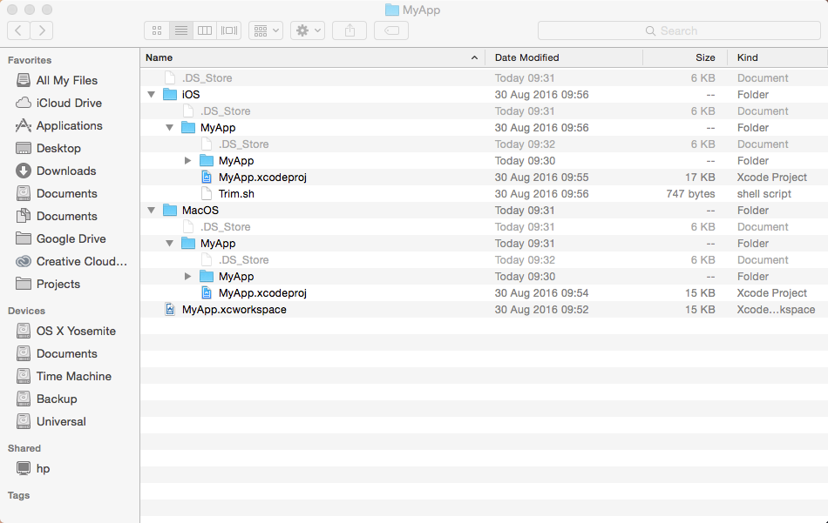This screenshot has width=828, height=523.
Task: Switch to column view
Action: (x=205, y=30)
